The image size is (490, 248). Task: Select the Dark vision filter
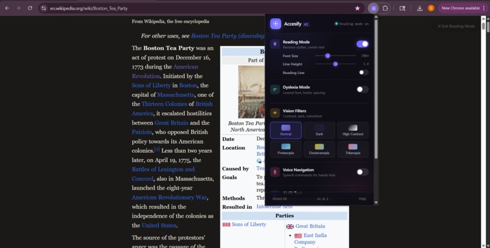click(x=319, y=130)
